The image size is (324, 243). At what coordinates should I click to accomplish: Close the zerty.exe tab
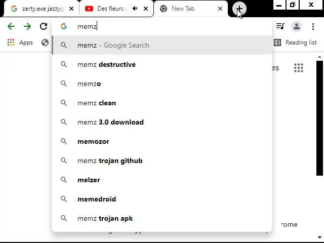[x=71, y=9]
